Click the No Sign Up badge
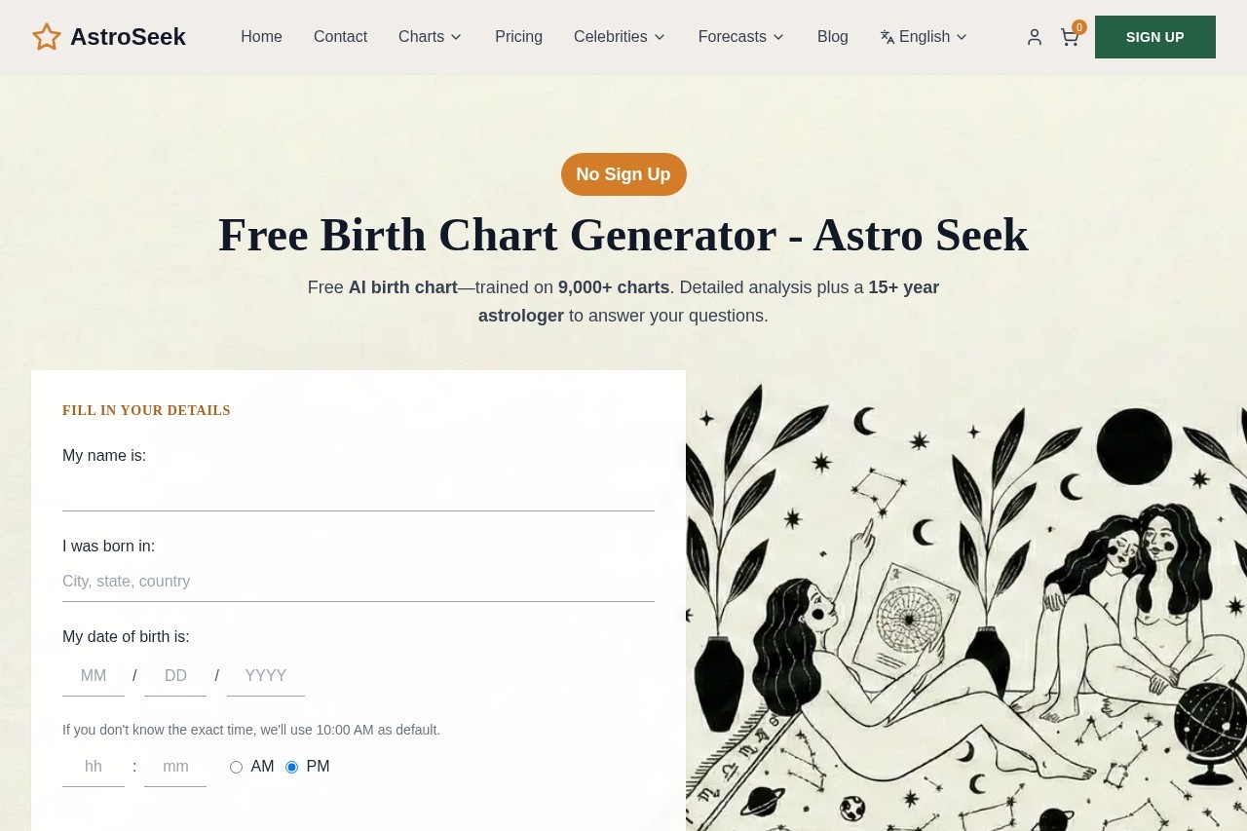 point(623,174)
